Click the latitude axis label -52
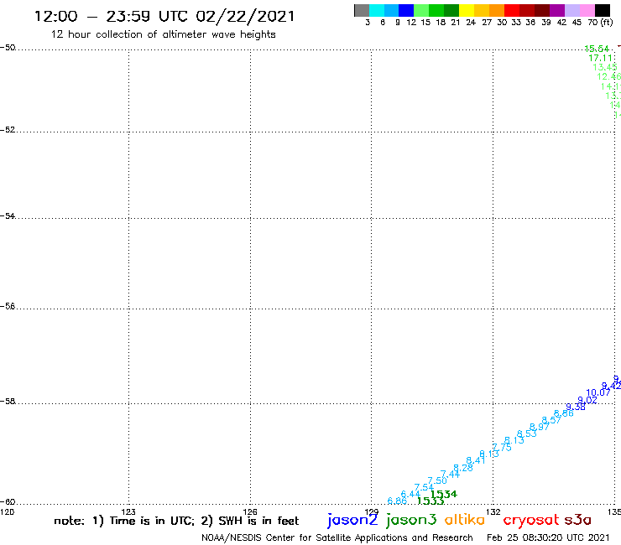 (8, 130)
